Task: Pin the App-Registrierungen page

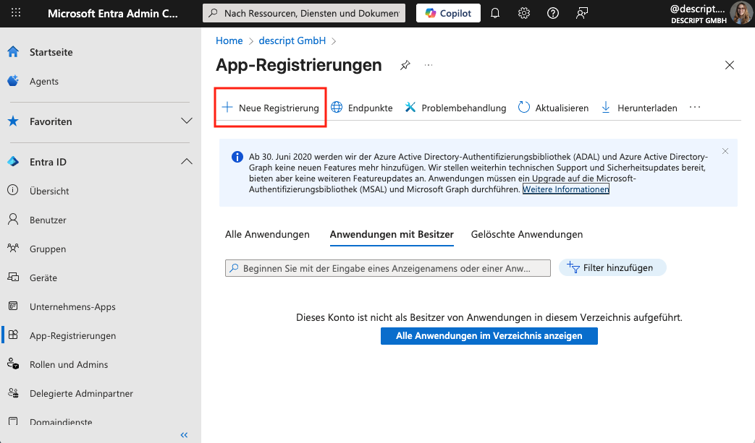Action: coord(405,65)
